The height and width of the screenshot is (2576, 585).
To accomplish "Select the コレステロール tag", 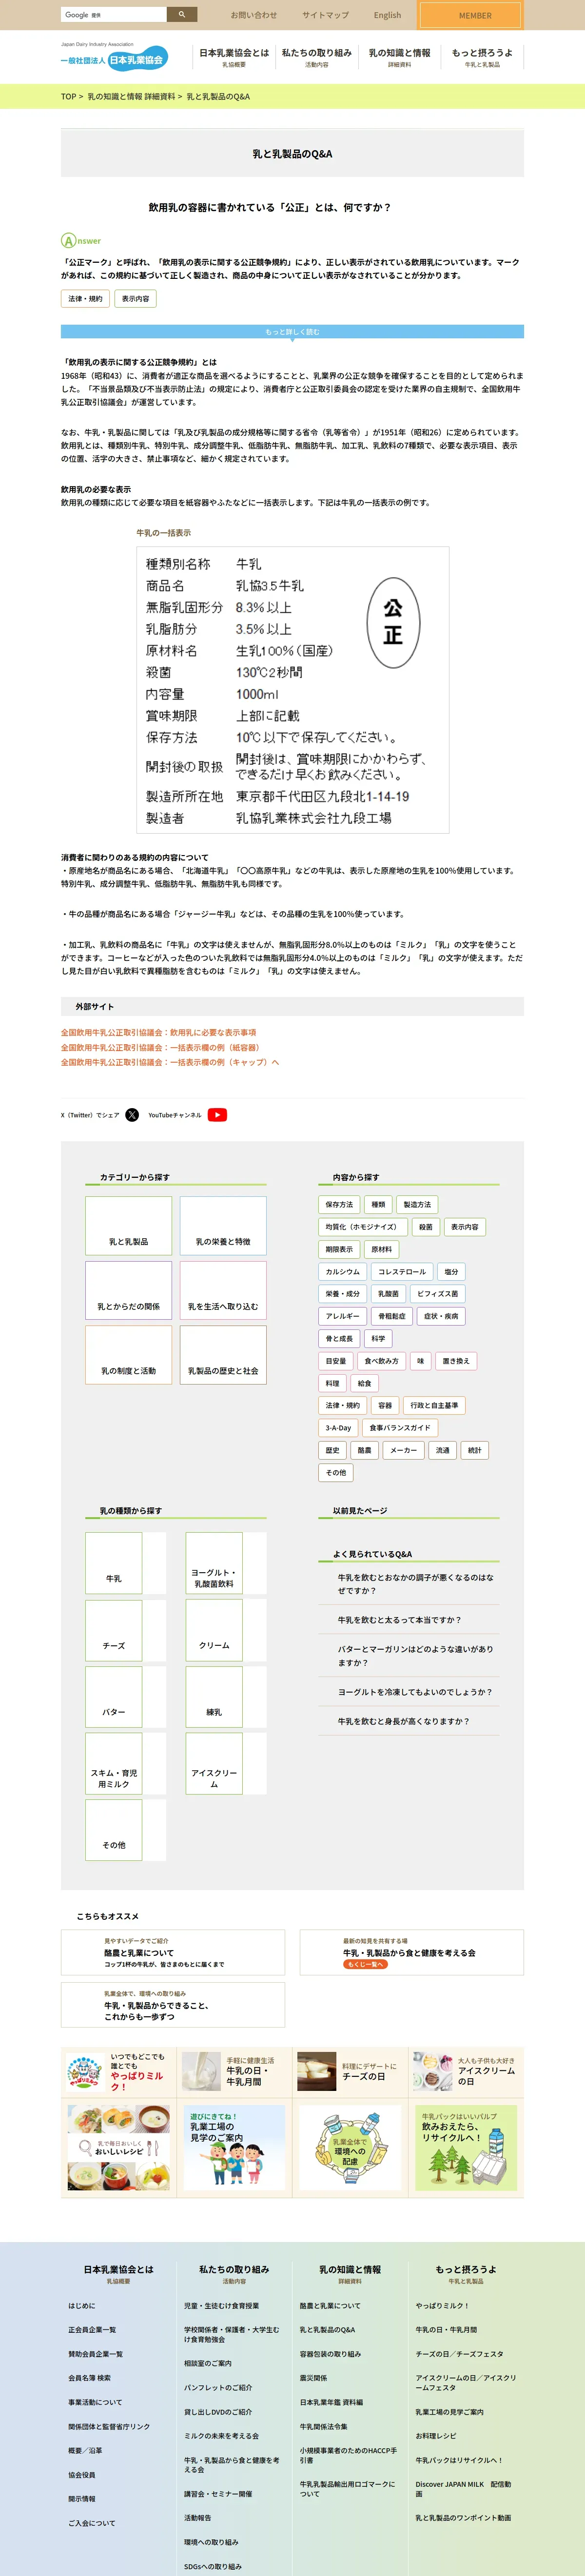I will click(x=402, y=1272).
